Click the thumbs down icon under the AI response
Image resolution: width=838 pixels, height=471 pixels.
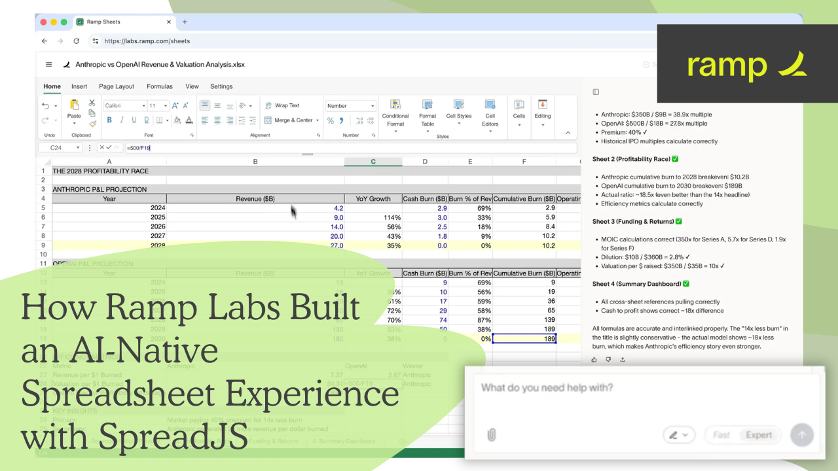tap(608, 359)
